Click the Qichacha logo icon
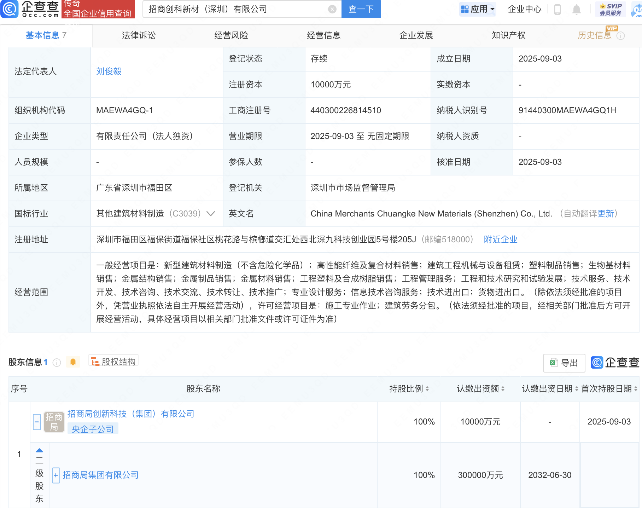 [10, 9]
